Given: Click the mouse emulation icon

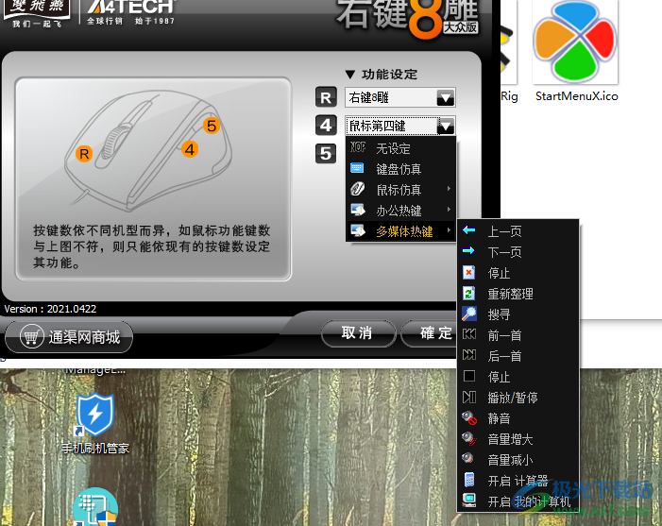Looking at the screenshot, I should click(358, 189).
